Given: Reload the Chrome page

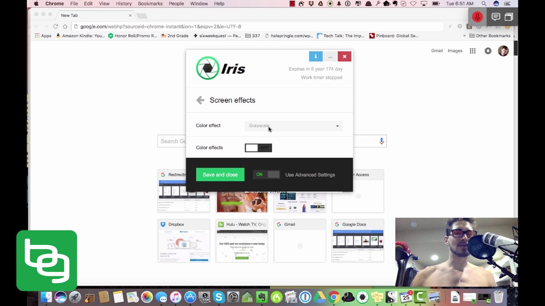Looking at the screenshot, I should point(55,26).
